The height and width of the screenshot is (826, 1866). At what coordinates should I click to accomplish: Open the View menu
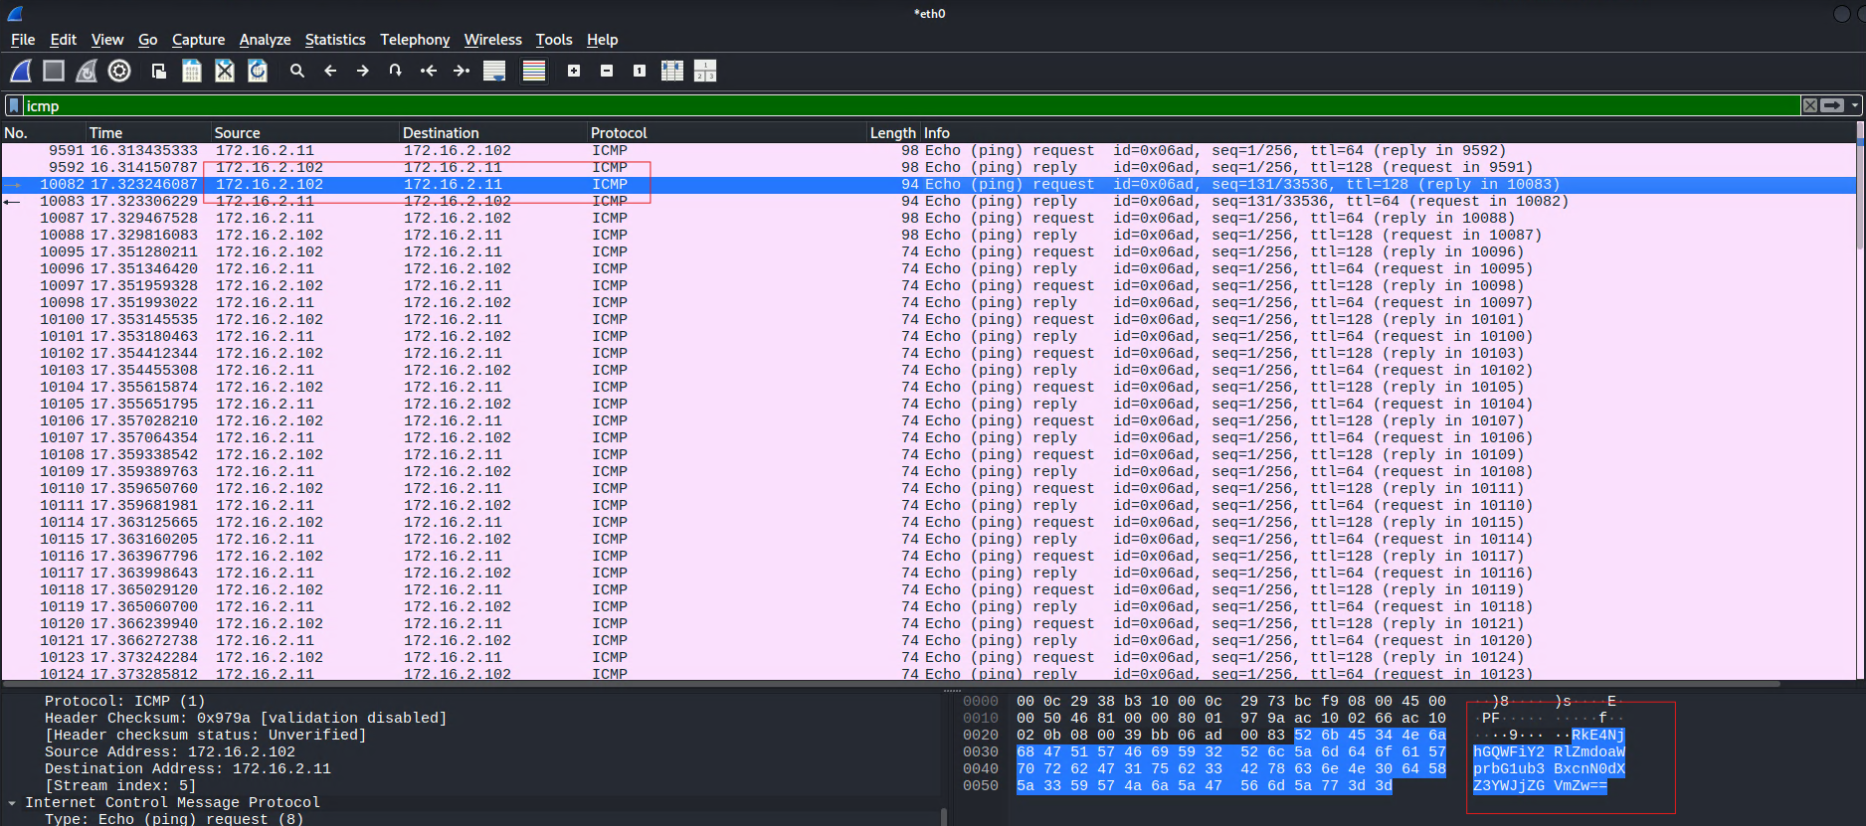(107, 40)
